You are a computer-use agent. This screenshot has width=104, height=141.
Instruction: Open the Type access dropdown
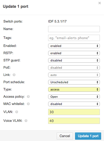click(74, 89)
